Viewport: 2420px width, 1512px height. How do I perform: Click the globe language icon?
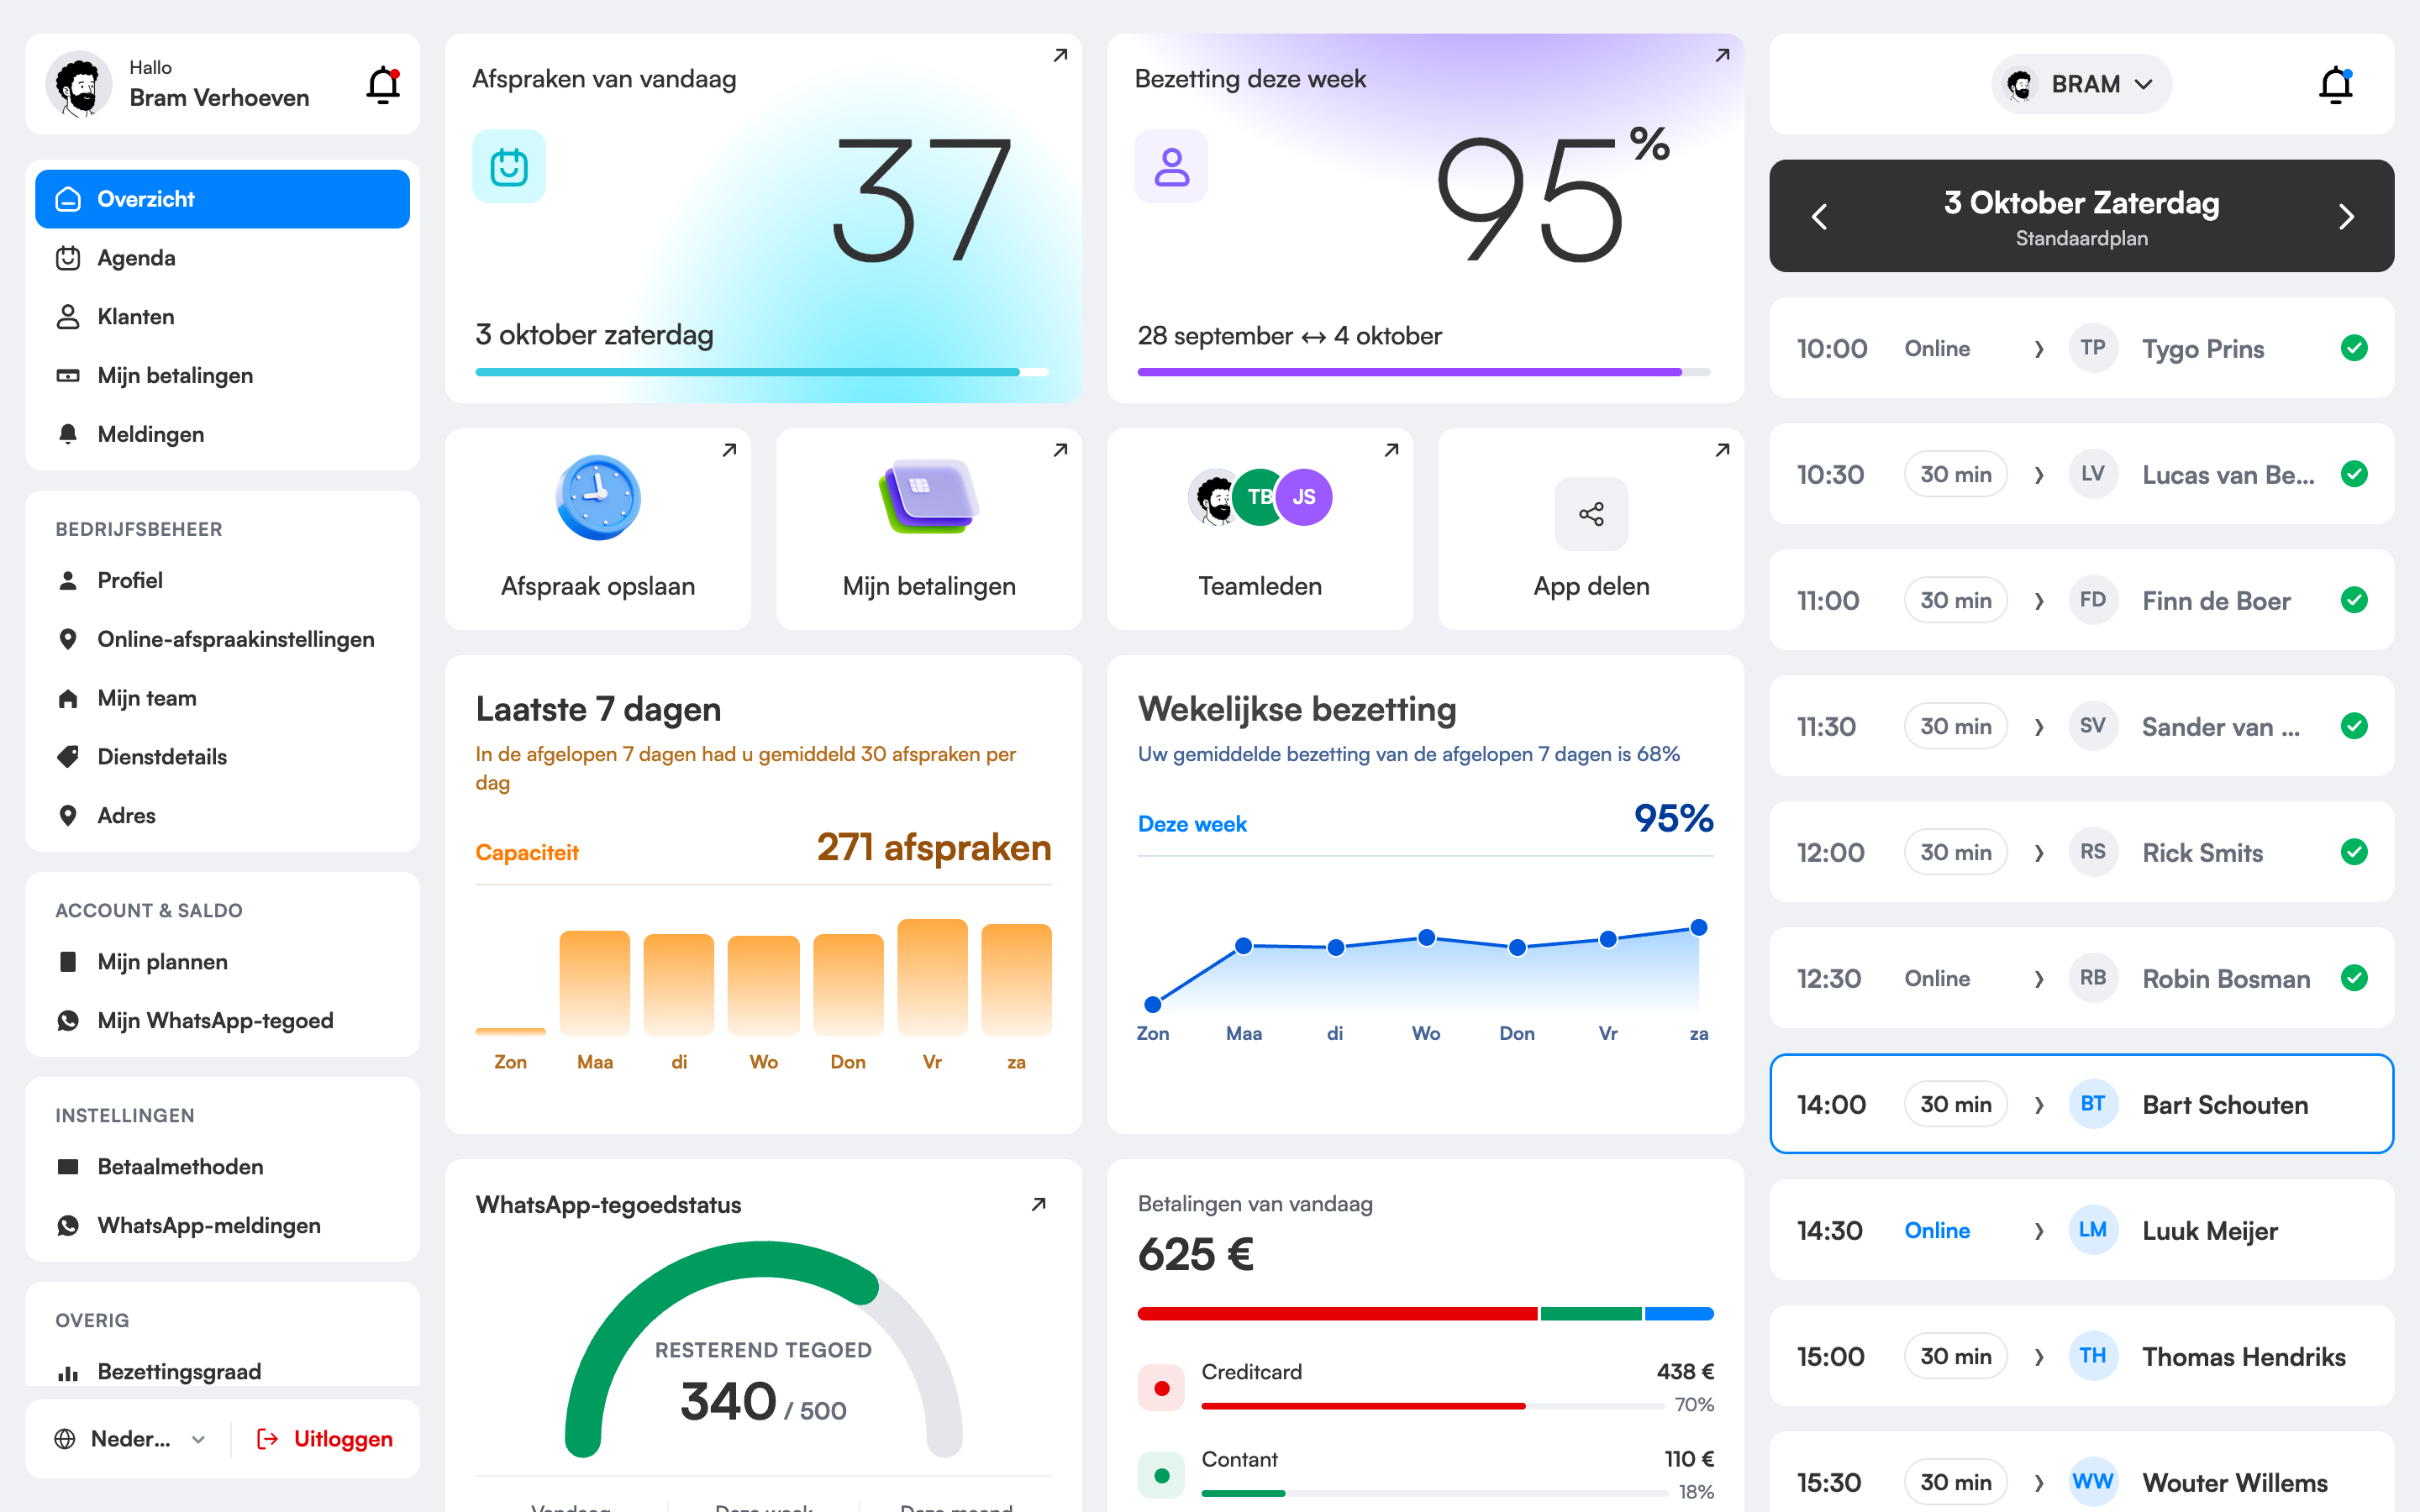[x=65, y=1439]
